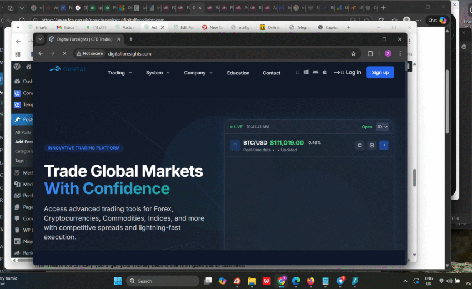Open File Explorer from the taskbar

pos(252,281)
